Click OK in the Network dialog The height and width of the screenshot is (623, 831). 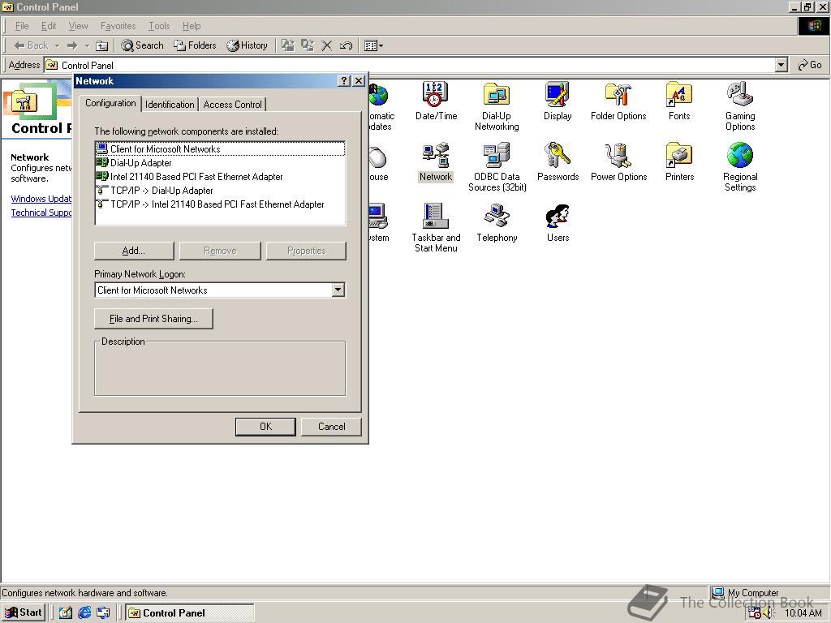point(265,427)
